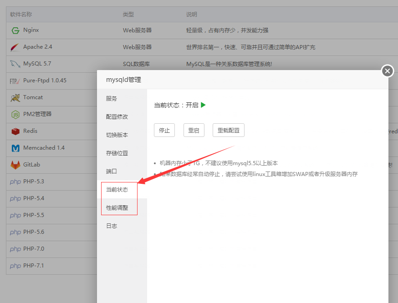The height and width of the screenshot is (303, 398).
Task: Click the Pure-Ftpd FTP icon
Action: click(x=15, y=81)
